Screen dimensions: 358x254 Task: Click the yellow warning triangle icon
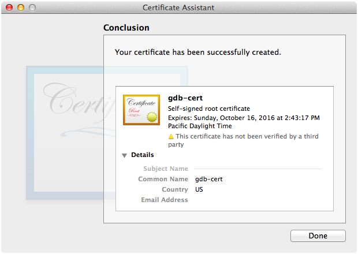[171, 137]
